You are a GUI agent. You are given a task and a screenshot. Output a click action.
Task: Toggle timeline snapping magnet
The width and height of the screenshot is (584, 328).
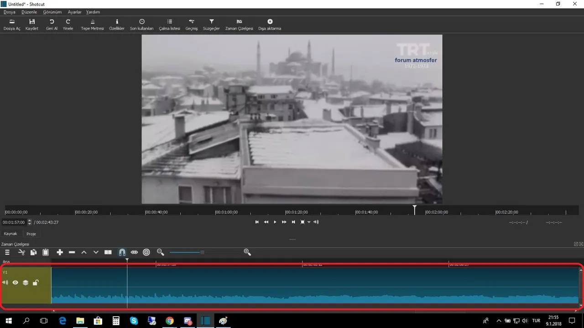[x=122, y=252]
